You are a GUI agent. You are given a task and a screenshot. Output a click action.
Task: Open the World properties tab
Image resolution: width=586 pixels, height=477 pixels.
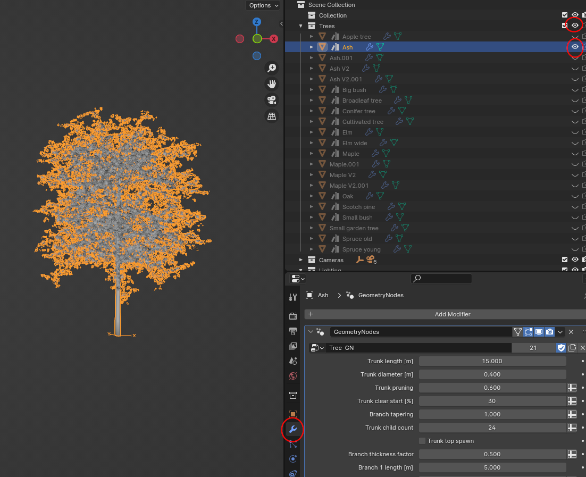click(293, 376)
